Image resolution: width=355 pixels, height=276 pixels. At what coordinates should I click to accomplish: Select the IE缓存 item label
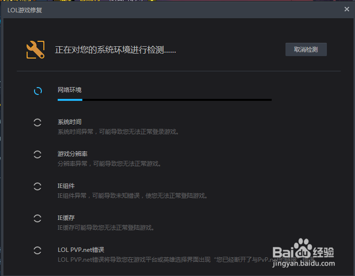pyautogui.click(x=66, y=218)
